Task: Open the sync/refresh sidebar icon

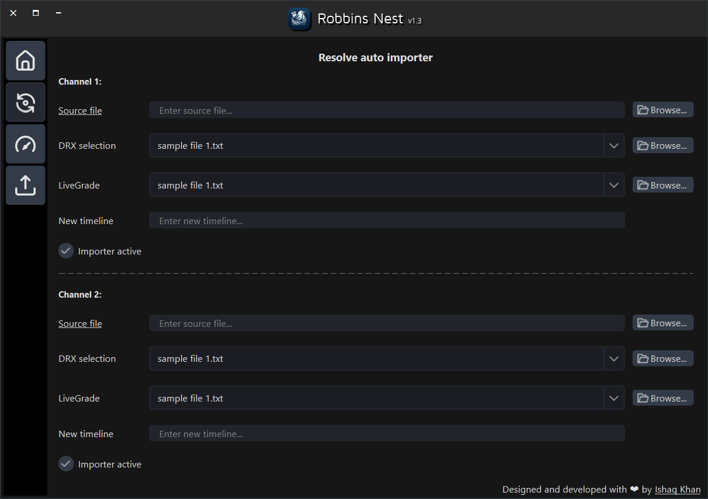Action: click(x=26, y=102)
